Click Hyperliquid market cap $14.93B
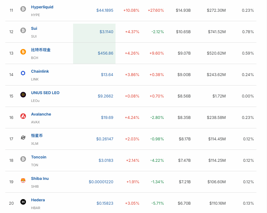The height and width of the screenshot is (213, 267). pyautogui.click(x=183, y=10)
